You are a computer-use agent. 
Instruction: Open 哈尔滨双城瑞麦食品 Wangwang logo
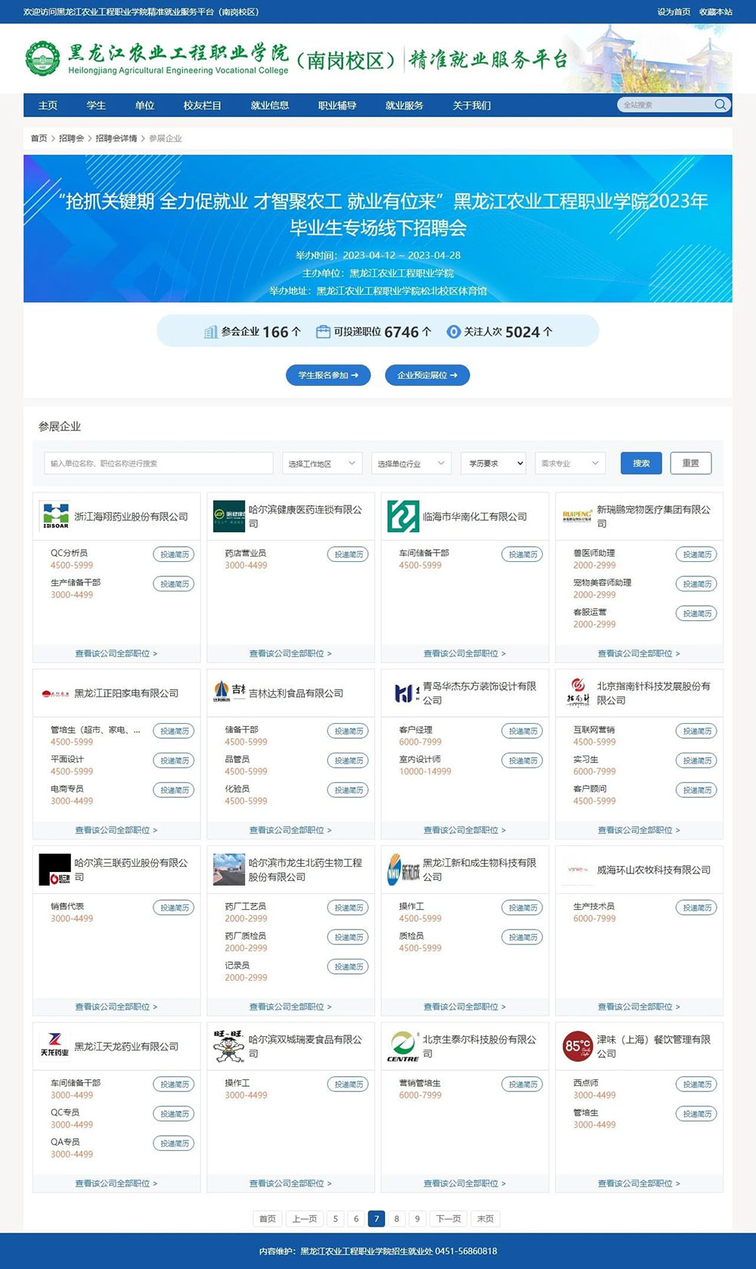click(x=229, y=1047)
